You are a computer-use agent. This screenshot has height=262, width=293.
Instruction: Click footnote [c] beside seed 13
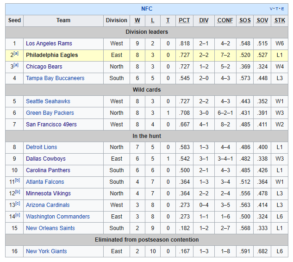tap(18, 204)
